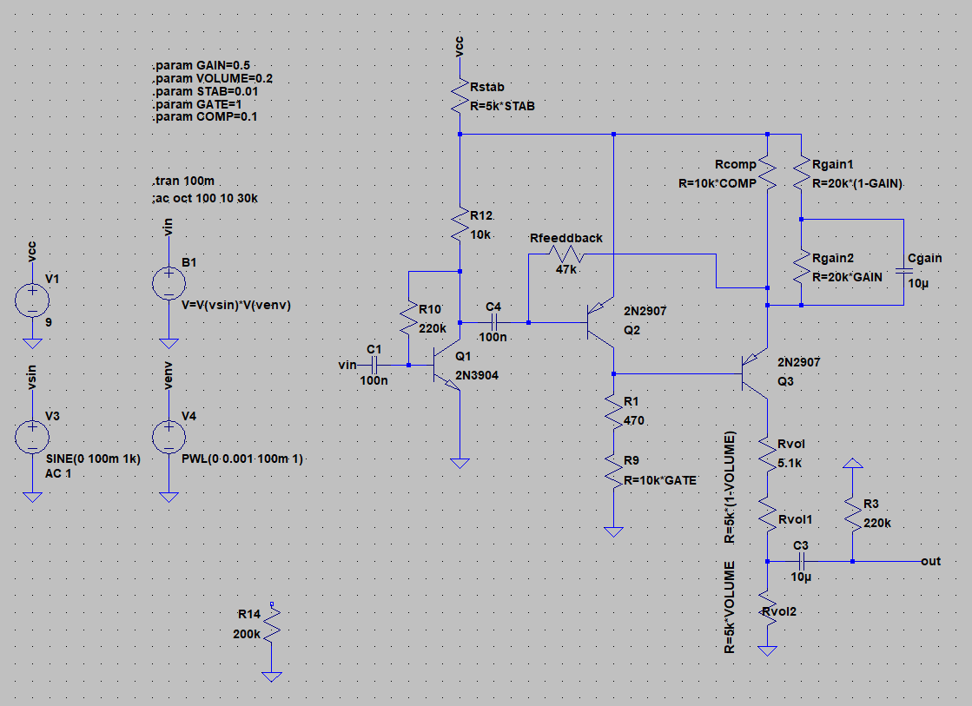Select the C1 input capacitor symbol

[x=374, y=365]
